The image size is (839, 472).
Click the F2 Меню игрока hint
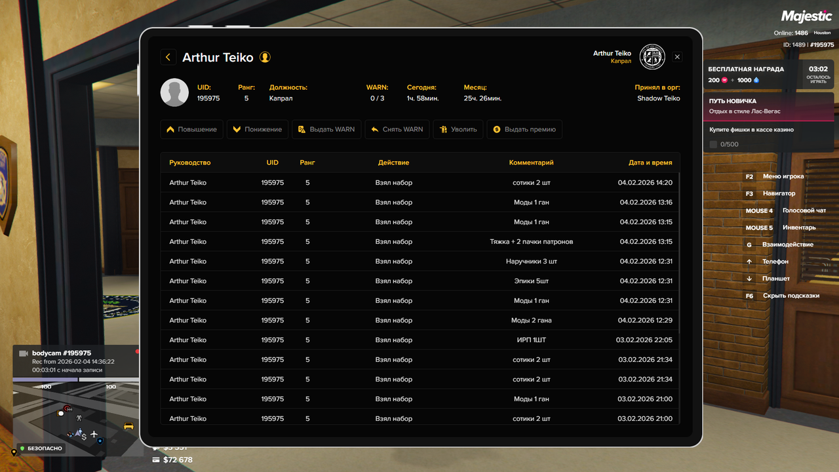point(774,176)
